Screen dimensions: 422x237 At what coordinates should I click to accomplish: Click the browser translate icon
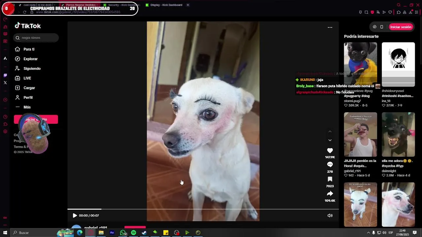coord(378,12)
